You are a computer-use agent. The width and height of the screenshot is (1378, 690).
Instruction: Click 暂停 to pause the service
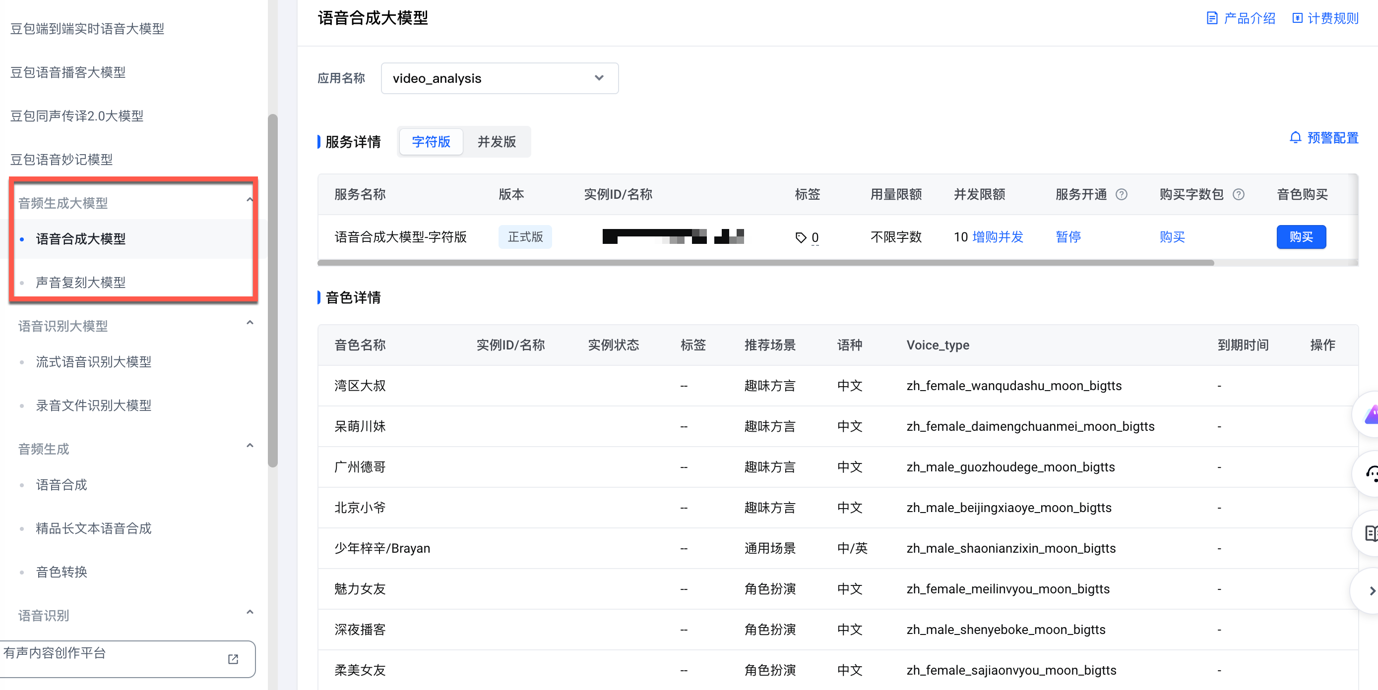coord(1068,237)
